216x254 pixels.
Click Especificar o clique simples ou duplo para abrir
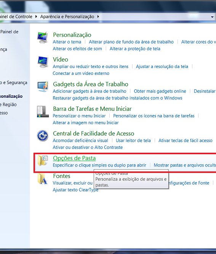(99, 165)
